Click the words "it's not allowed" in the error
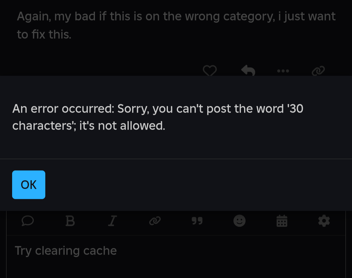The height and width of the screenshot is (278, 352). (x=122, y=126)
